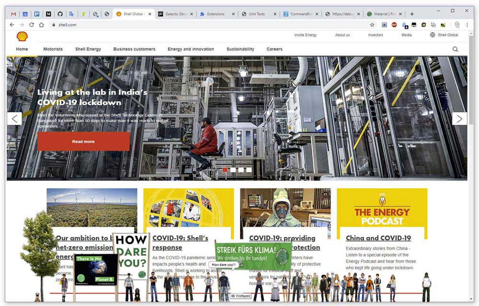
Task: Click the Shell Global globe icon
Action: pyautogui.click(x=433, y=35)
